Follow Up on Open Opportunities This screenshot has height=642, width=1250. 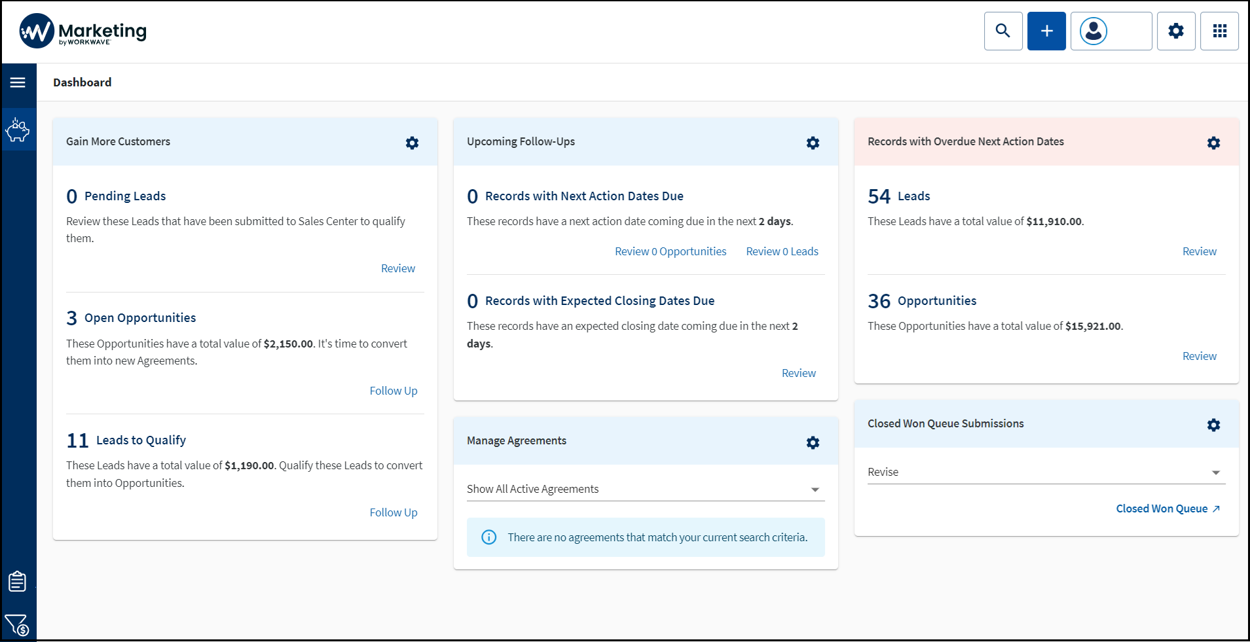[394, 391]
